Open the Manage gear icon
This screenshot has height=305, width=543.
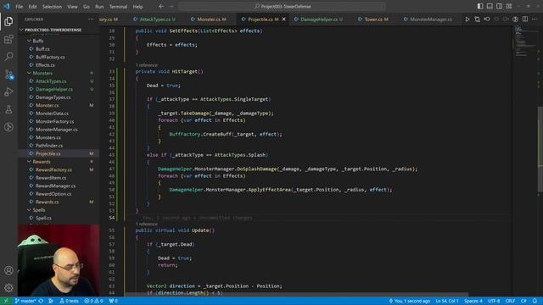pos(8,288)
